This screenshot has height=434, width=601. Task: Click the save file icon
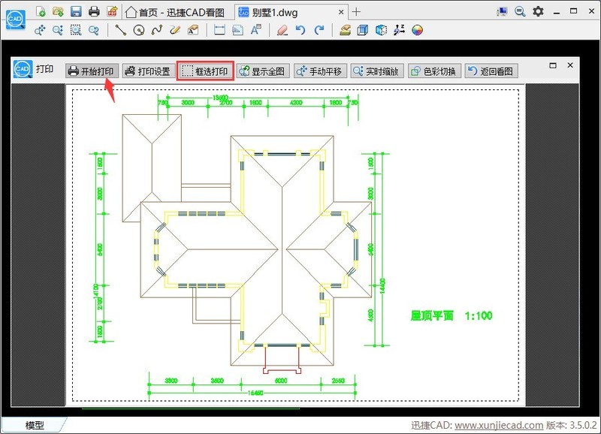[x=76, y=11]
